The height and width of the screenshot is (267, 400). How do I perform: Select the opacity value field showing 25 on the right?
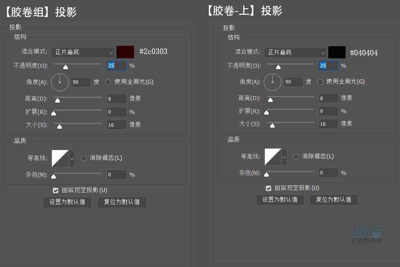pos(328,65)
